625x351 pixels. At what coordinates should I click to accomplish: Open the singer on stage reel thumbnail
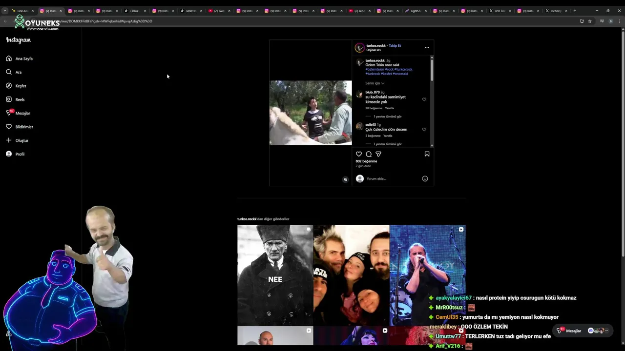427,275
